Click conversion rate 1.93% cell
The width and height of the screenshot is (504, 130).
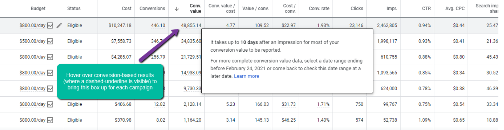(x=323, y=25)
